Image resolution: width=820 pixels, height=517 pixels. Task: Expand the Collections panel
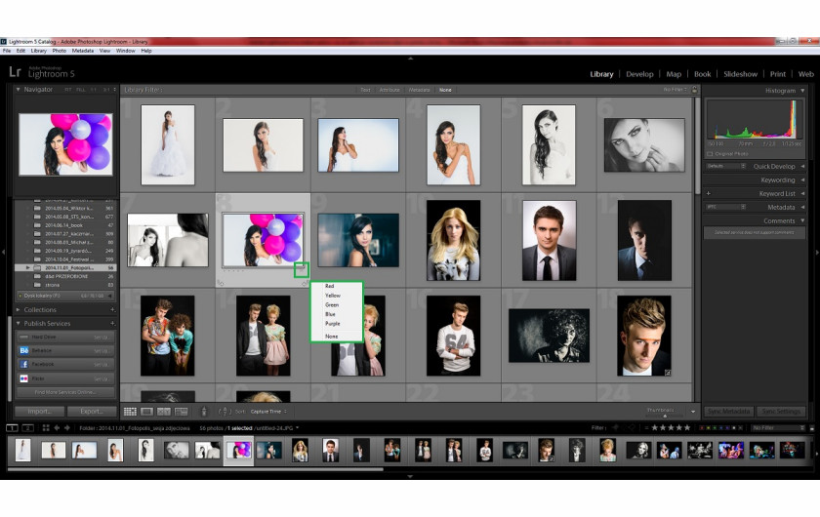point(19,310)
